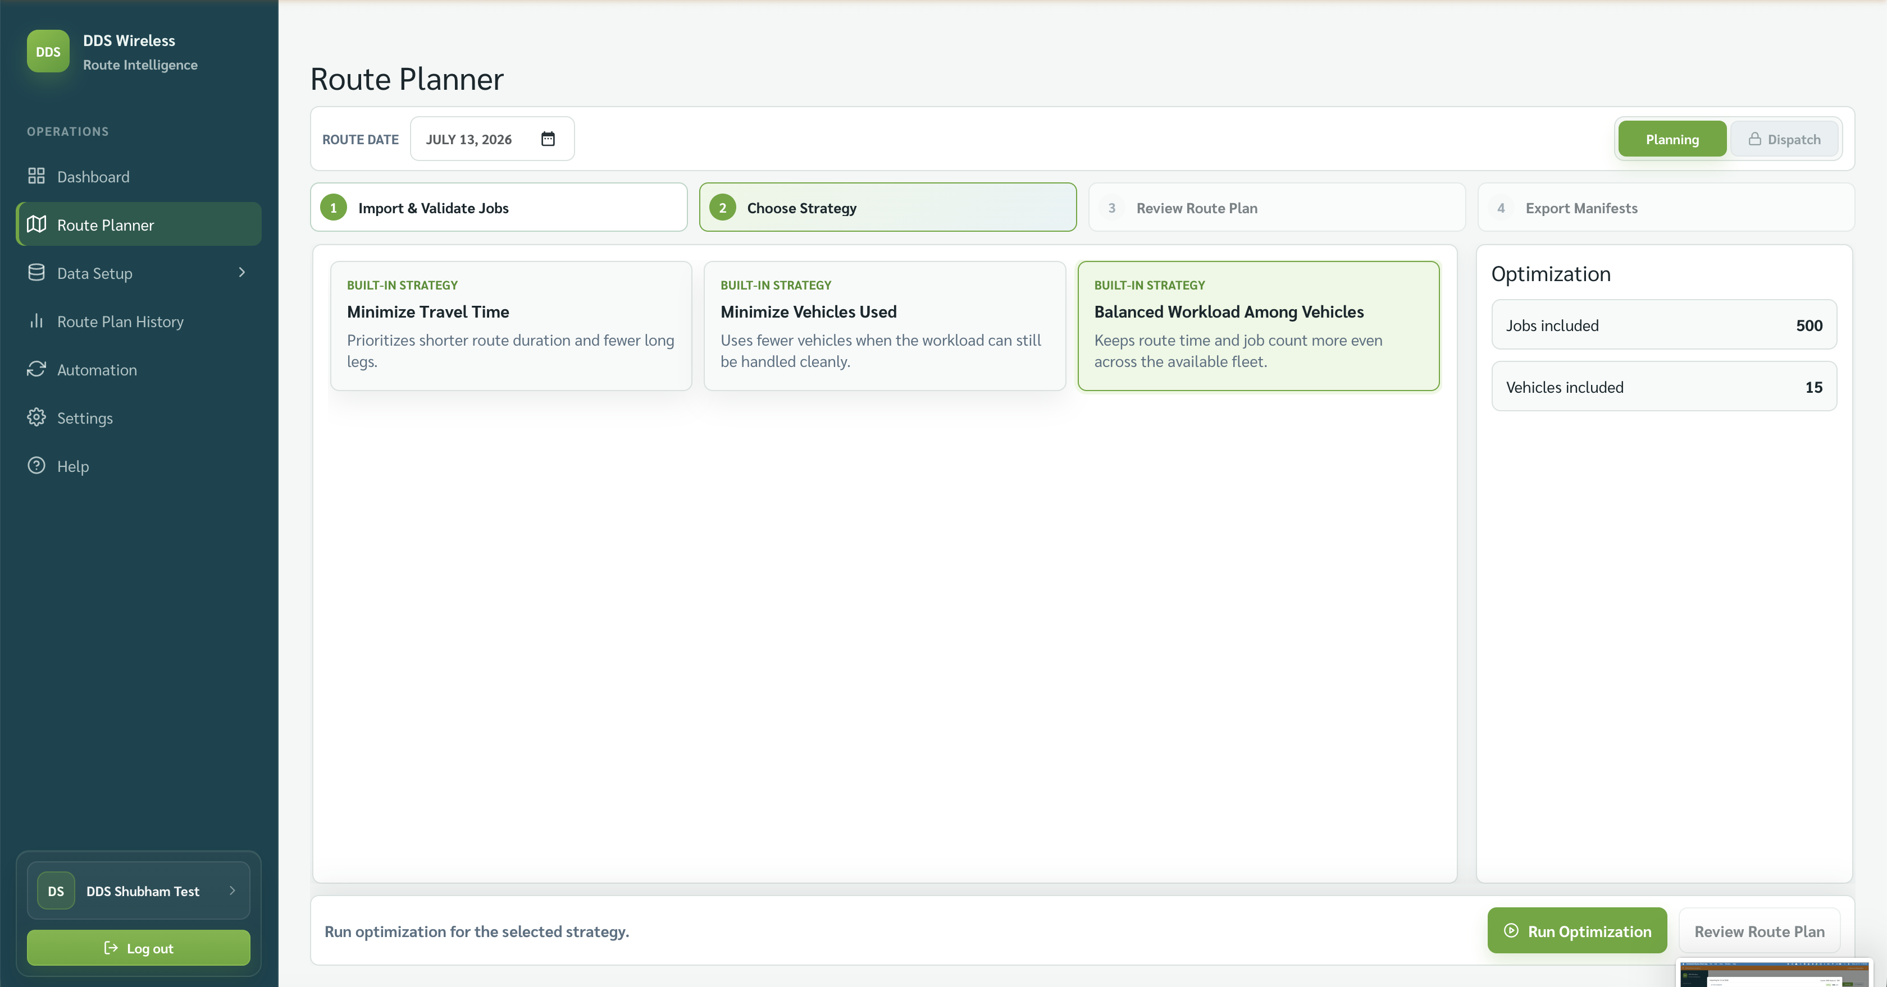Image resolution: width=1887 pixels, height=987 pixels.
Task: Click the DS account avatar
Action: tap(56, 891)
